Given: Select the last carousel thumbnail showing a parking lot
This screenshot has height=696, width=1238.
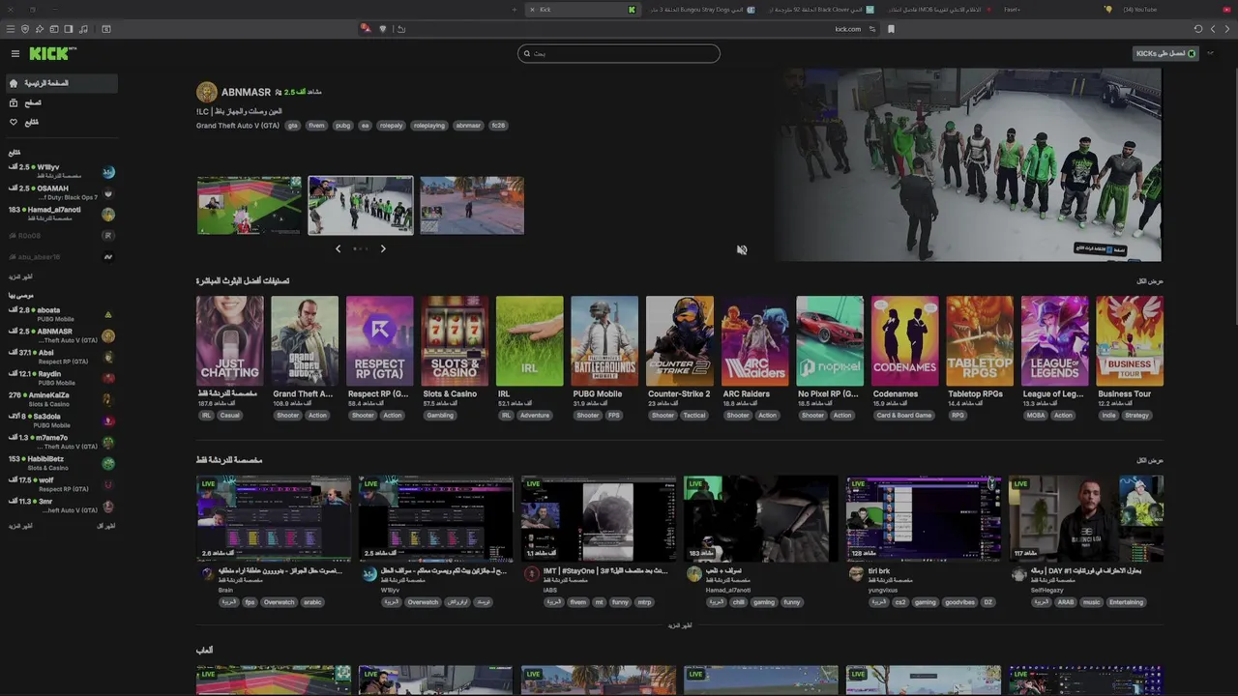Looking at the screenshot, I should point(472,205).
